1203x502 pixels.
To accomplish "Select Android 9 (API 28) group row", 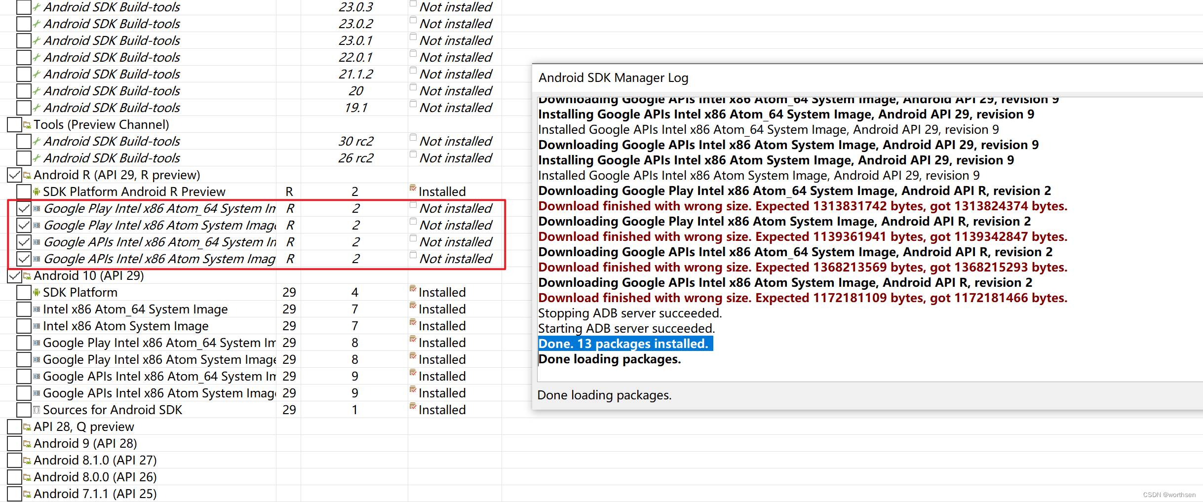I will [251, 443].
